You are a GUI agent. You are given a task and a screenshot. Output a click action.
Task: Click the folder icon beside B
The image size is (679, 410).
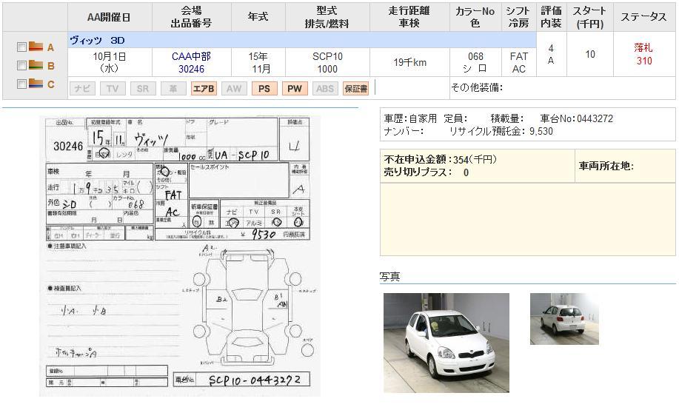click(36, 65)
